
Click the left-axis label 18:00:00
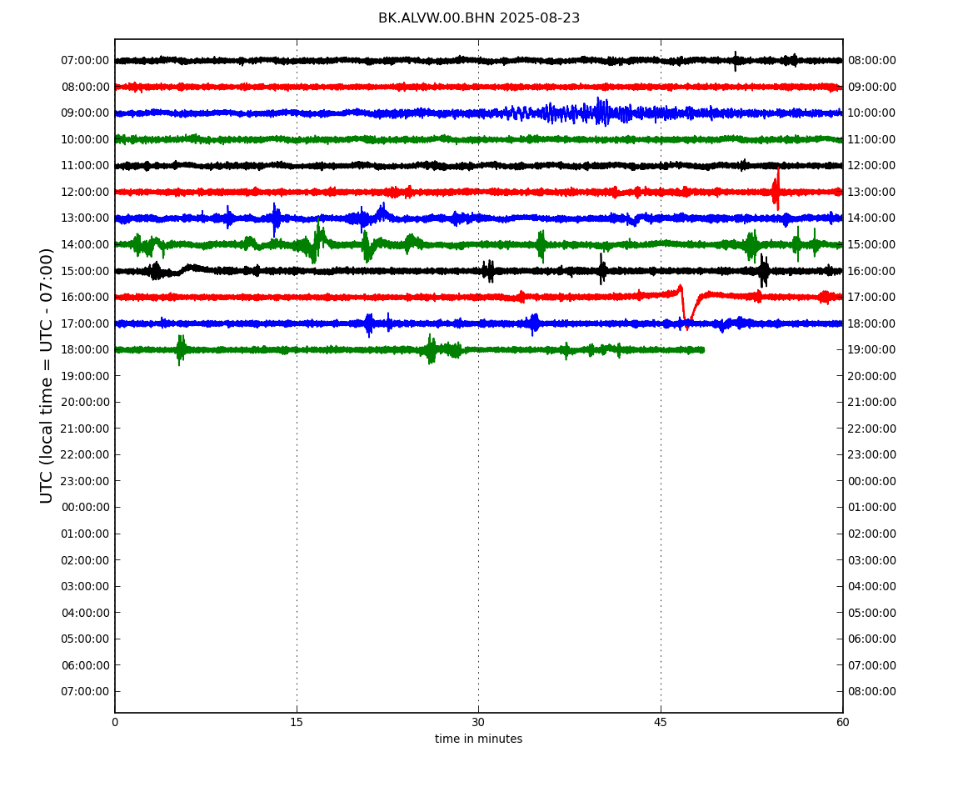[x=85, y=350]
